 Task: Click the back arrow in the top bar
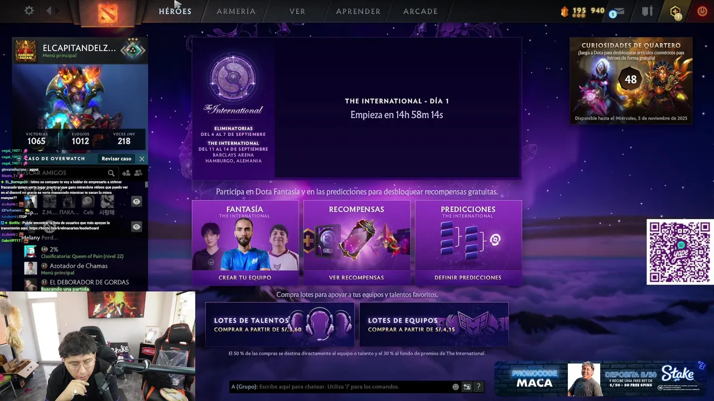pos(49,11)
